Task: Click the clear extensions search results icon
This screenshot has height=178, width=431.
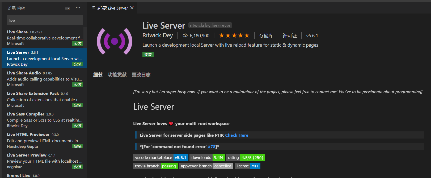Action: pos(67,8)
